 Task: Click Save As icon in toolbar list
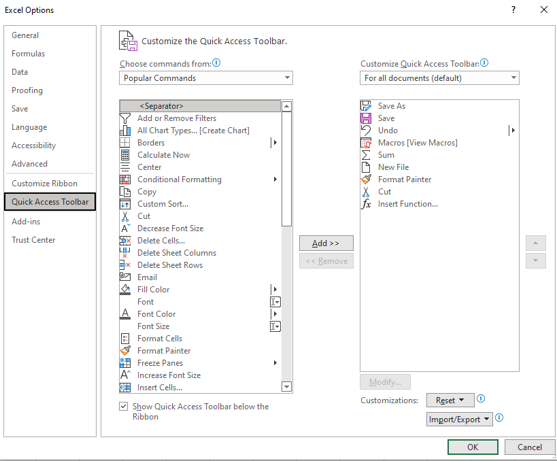click(366, 106)
